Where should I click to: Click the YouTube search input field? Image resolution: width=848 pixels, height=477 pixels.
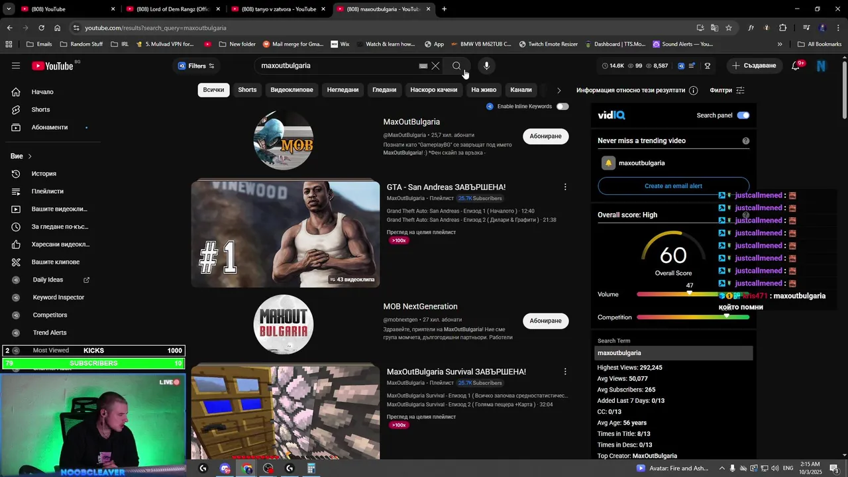(x=338, y=66)
